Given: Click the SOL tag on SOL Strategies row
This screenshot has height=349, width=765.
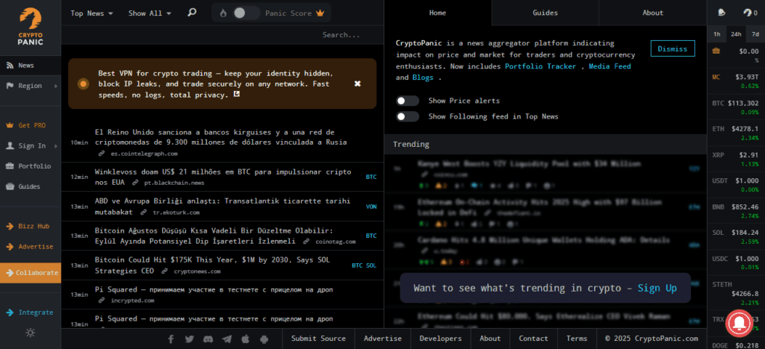Looking at the screenshot, I should click(x=371, y=265).
